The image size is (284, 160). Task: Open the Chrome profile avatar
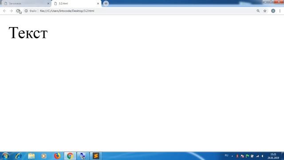[273, 11]
